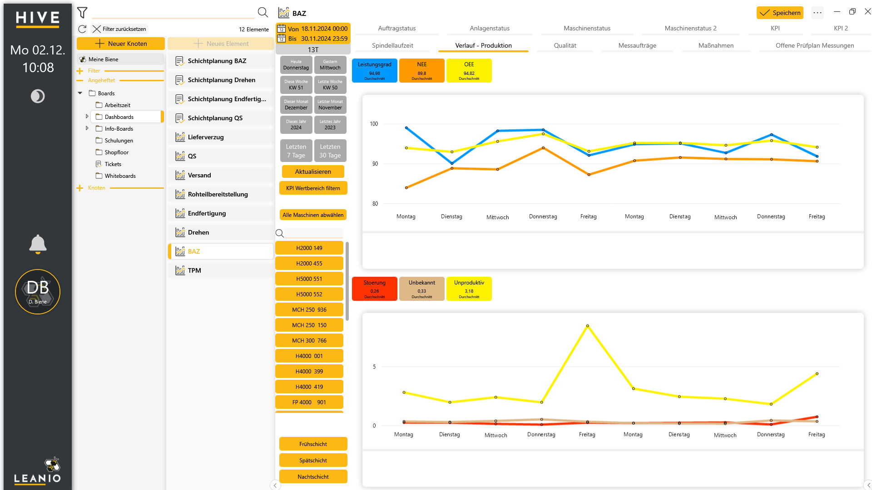Screen dimensions: 872x490
Task: Click the Aktualisieren button
Action: pyautogui.click(x=313, y=171)
